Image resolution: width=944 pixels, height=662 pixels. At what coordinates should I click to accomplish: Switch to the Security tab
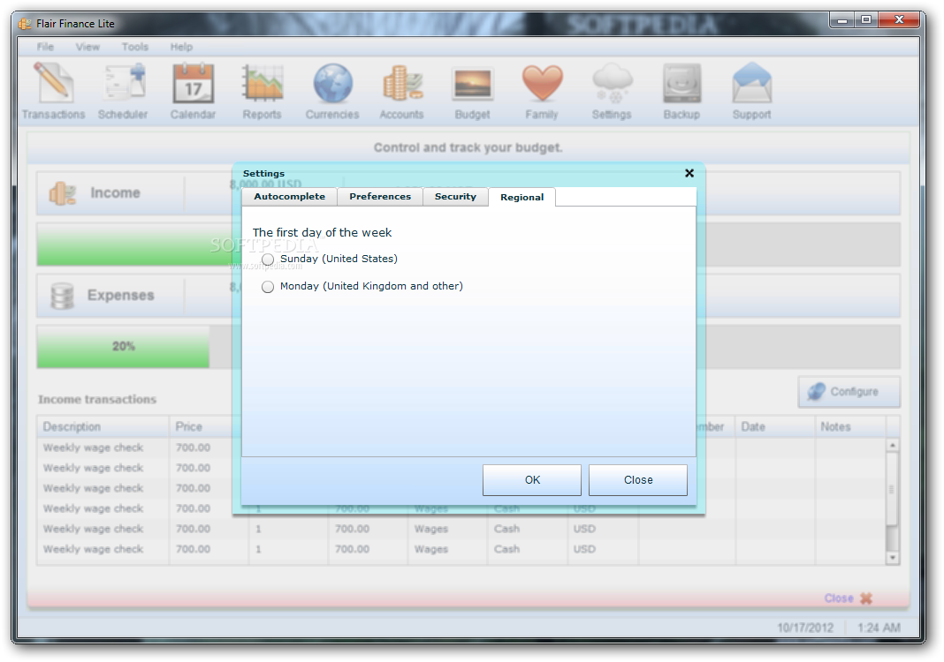[455, 197]
